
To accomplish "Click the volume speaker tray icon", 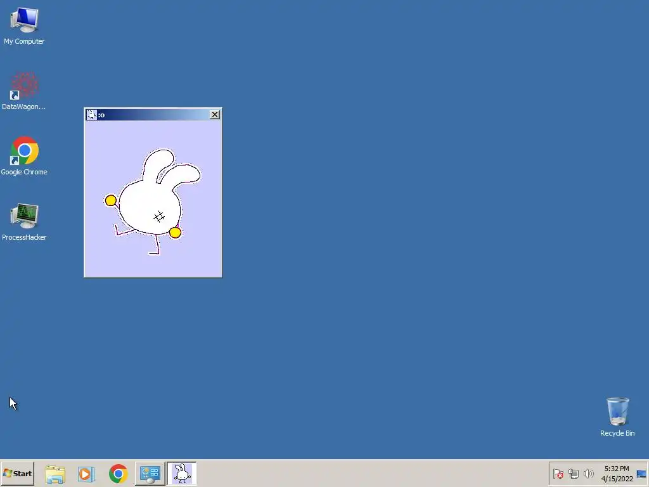I will tap(588, 474).
